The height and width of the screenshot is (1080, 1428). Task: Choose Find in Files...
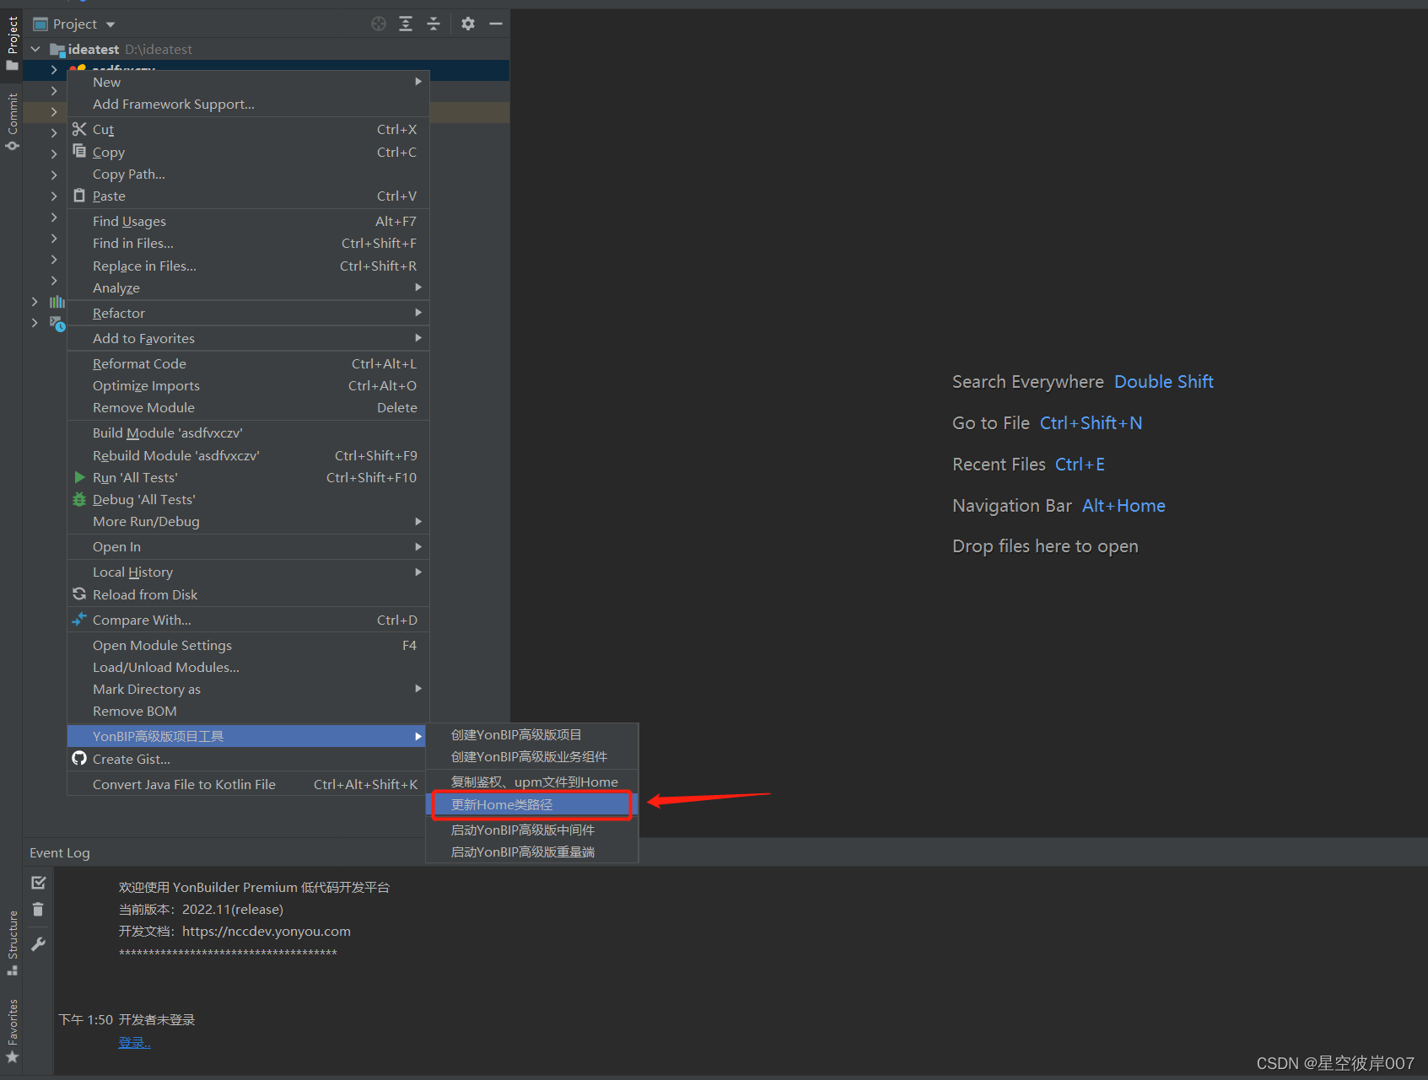[248, 243]
